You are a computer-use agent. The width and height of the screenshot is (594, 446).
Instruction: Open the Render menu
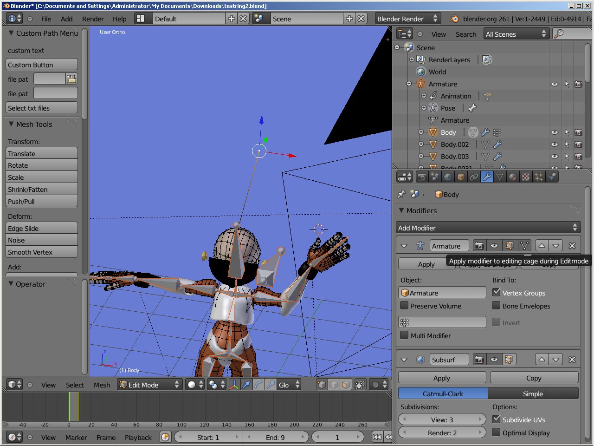coord(93,19)
